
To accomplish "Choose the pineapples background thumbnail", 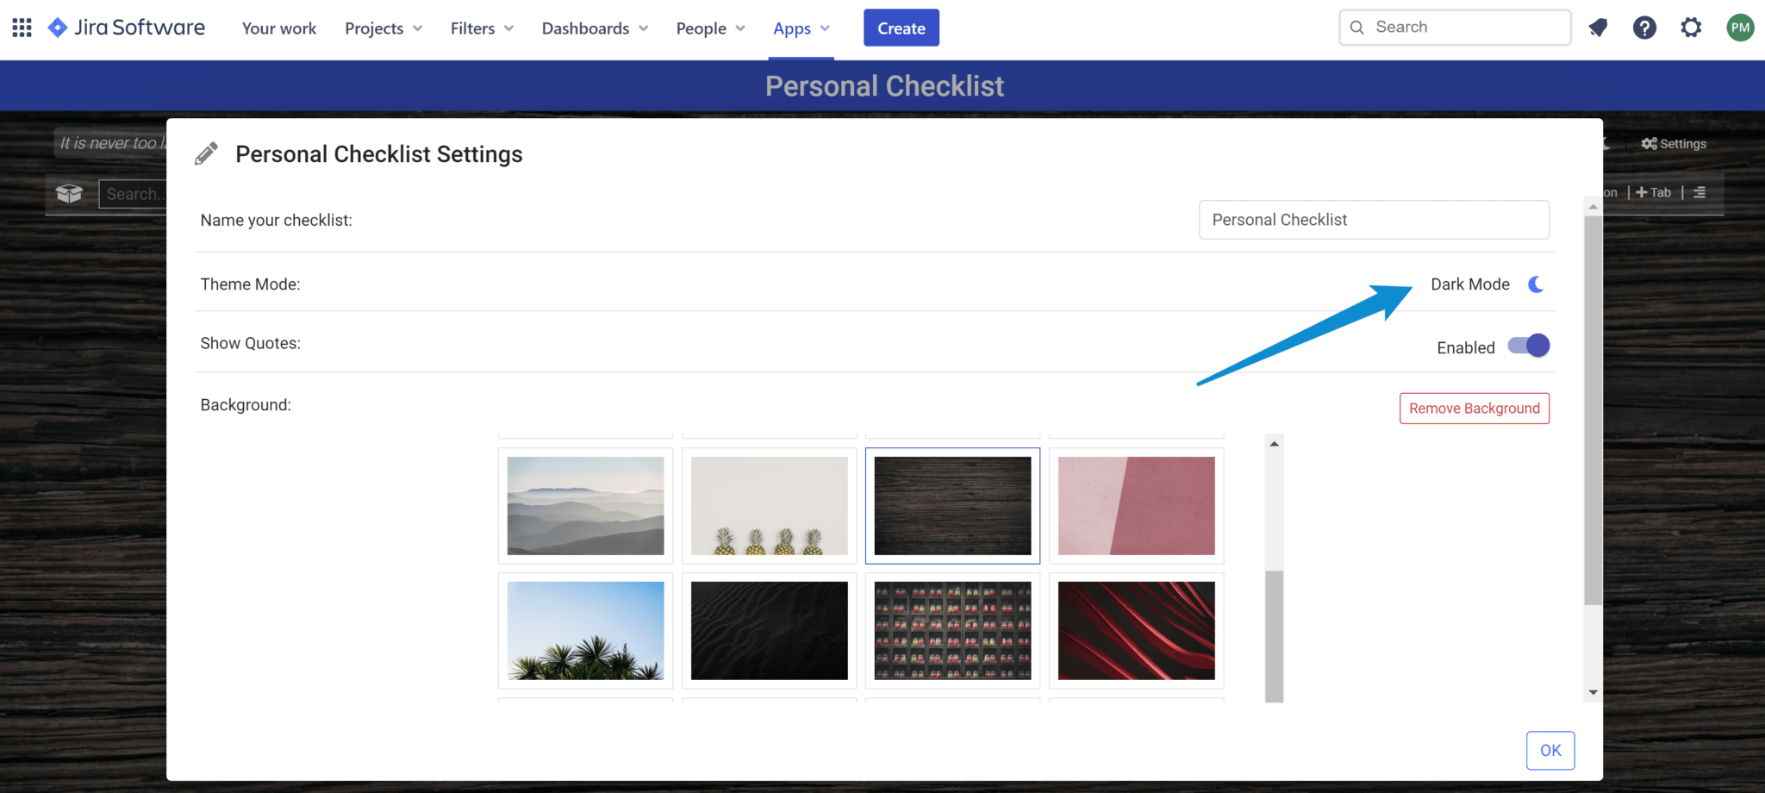I will [769, 506].
